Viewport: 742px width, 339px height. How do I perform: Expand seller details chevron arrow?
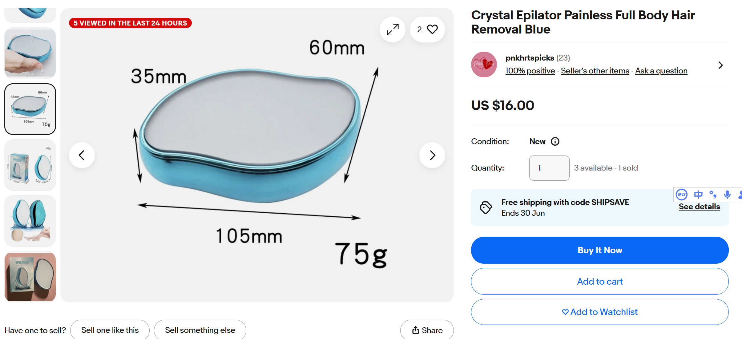[720, 65]
